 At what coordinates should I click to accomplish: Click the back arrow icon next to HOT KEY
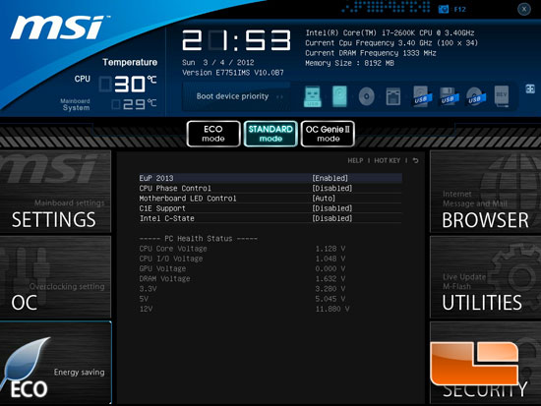click(415, 161)
